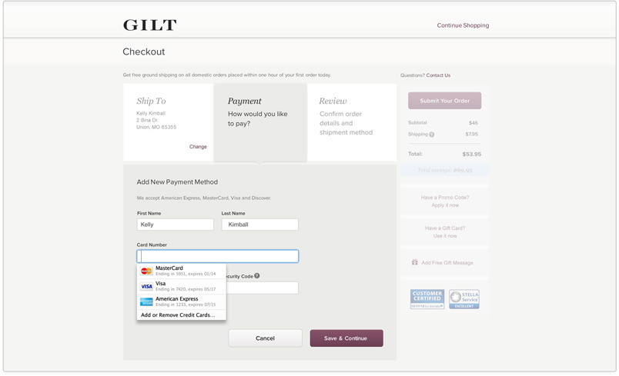619x376 pixels.
Task: Open the Customer Certified badge
Action: point(427,299)
